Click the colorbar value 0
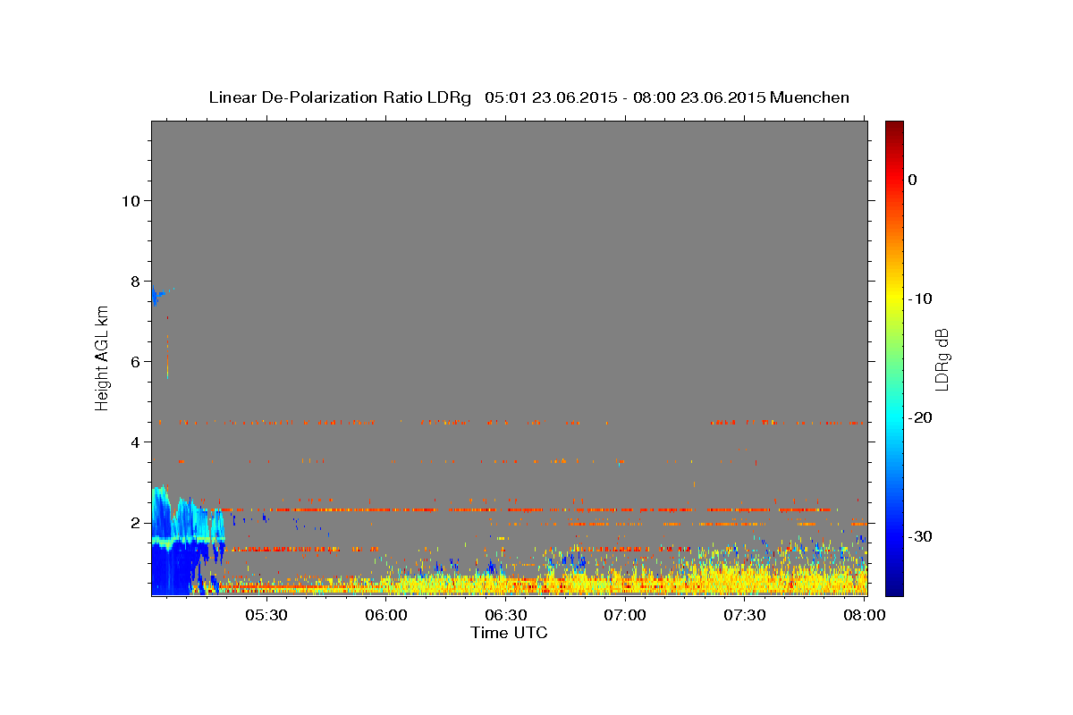Image resolution: width=1073 pixels, height=715 pixels. tap(912, 180)
